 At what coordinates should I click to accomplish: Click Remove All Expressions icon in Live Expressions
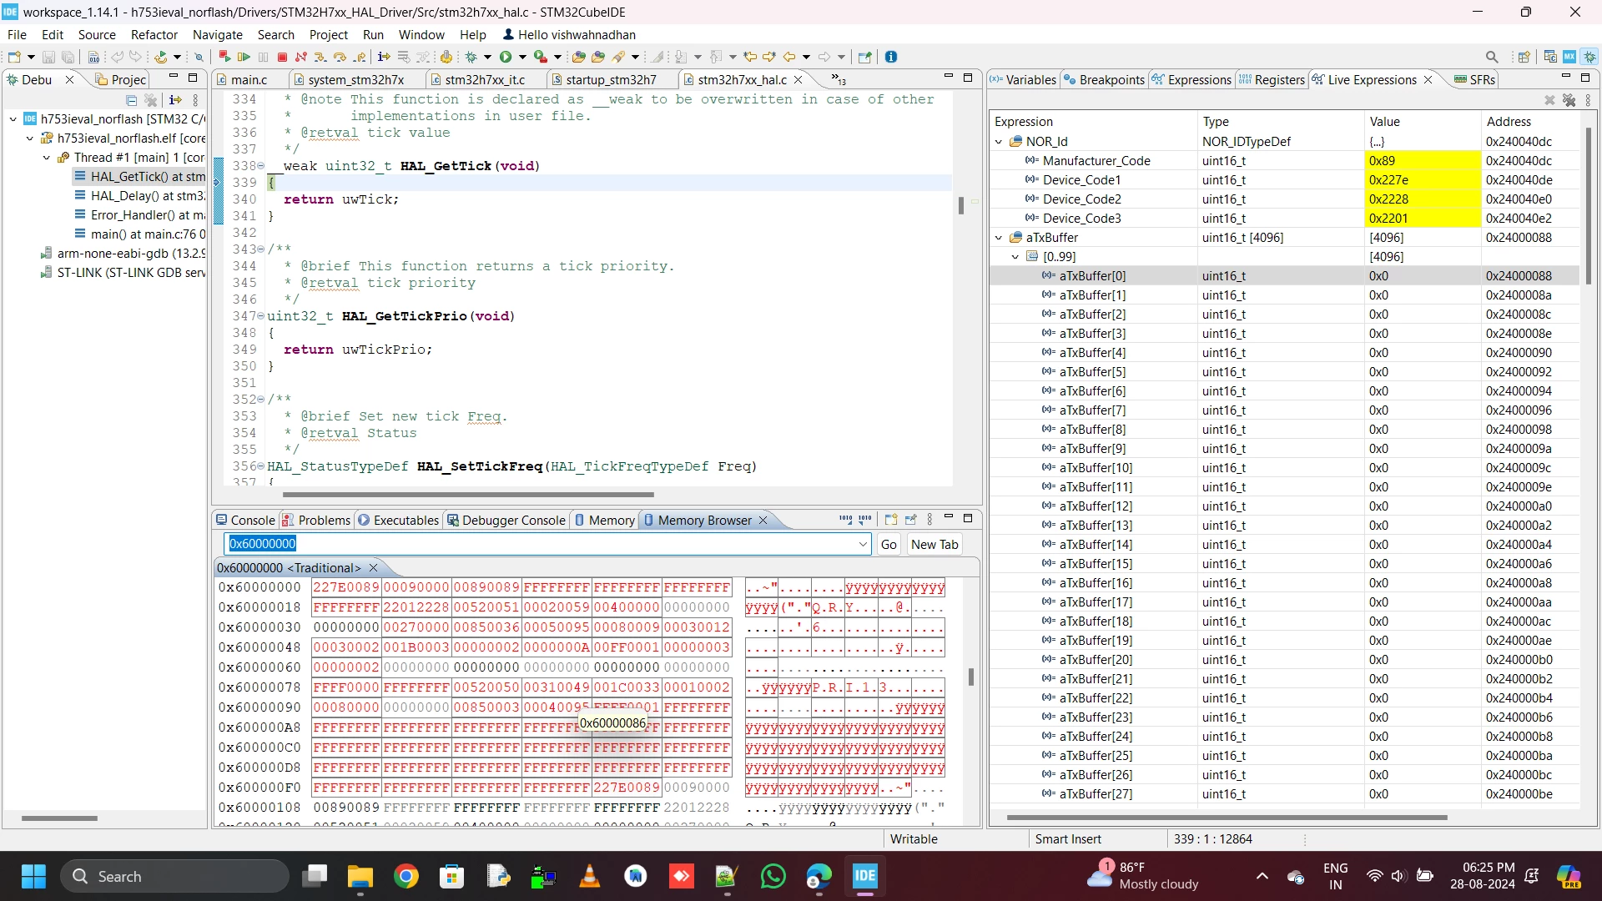tap(1569, 100)
